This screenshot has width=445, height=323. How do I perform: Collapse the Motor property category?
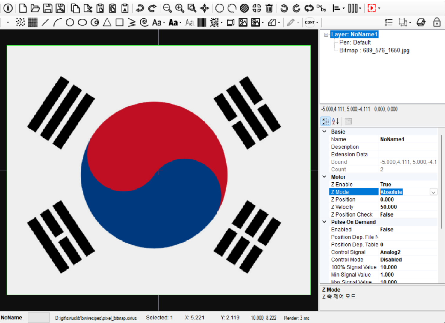click(324, 177)
